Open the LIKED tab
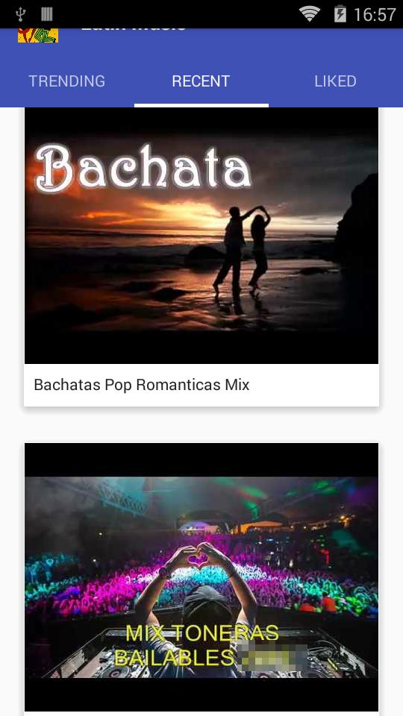The image size is (403, 716). pyautogui.click(x=335, y=81)
